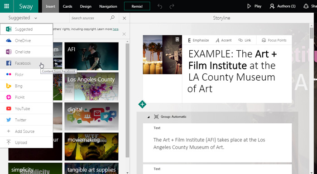
Task: Open the simplicity suggested tile
Action: [x=35, y=168]
